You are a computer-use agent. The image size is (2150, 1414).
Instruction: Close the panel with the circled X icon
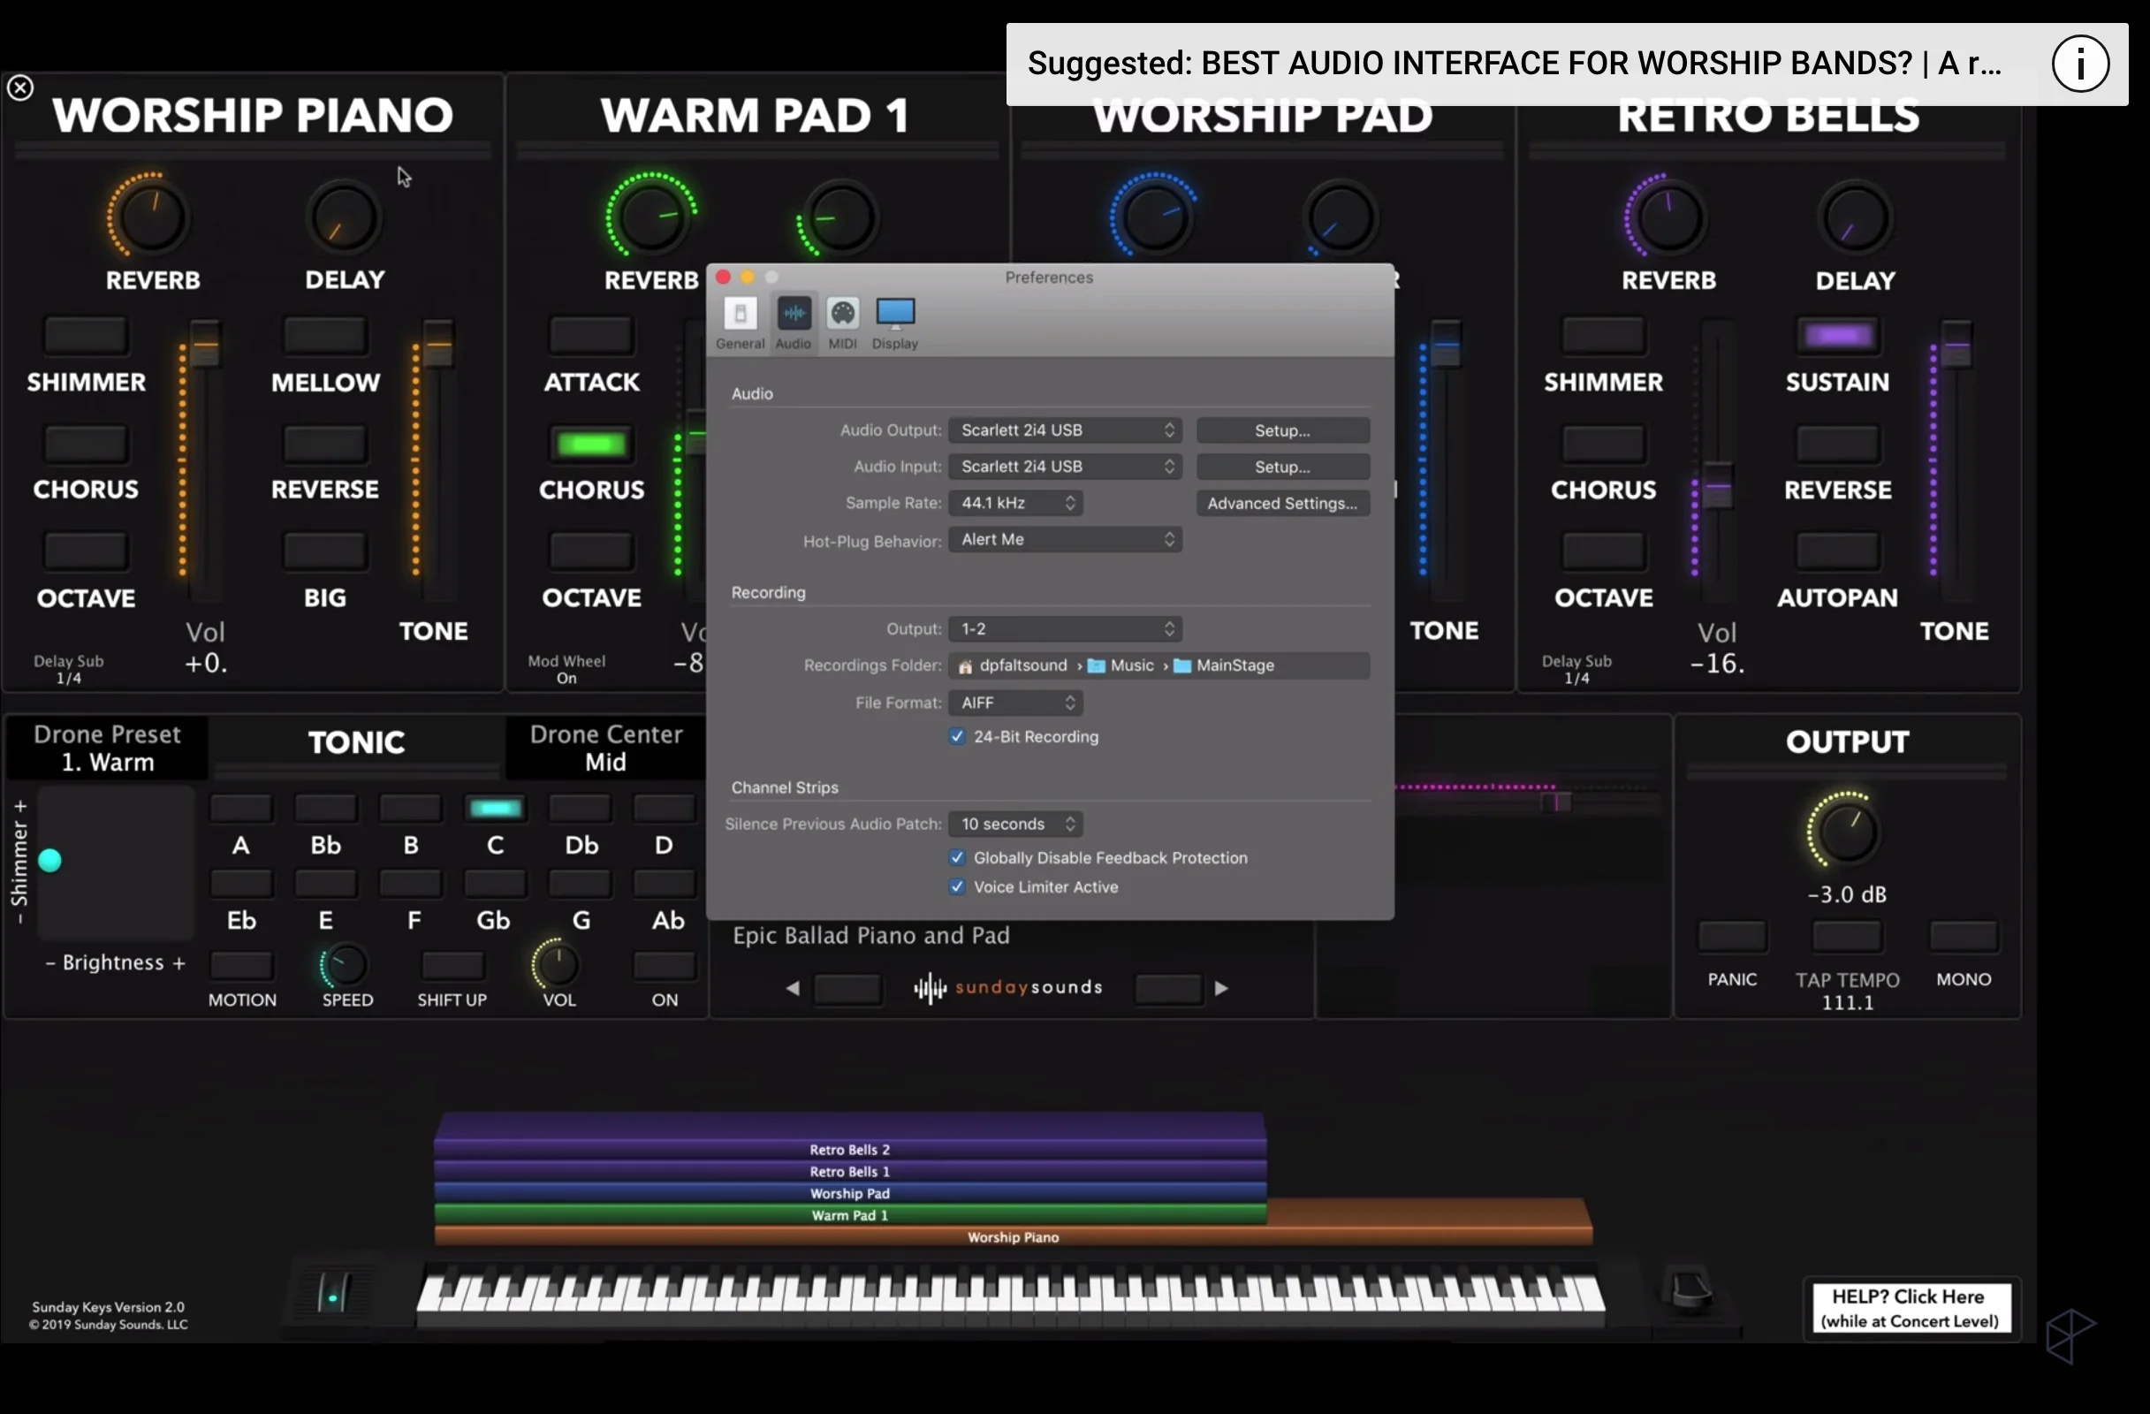tap(19, 87)
